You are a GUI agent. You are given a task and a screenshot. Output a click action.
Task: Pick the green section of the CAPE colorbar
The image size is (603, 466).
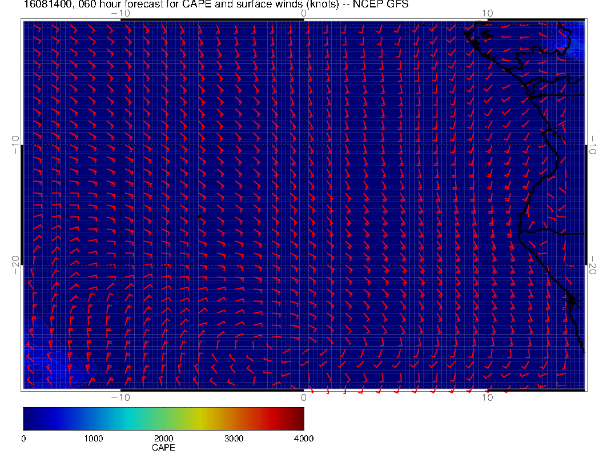tap(170, 418)
